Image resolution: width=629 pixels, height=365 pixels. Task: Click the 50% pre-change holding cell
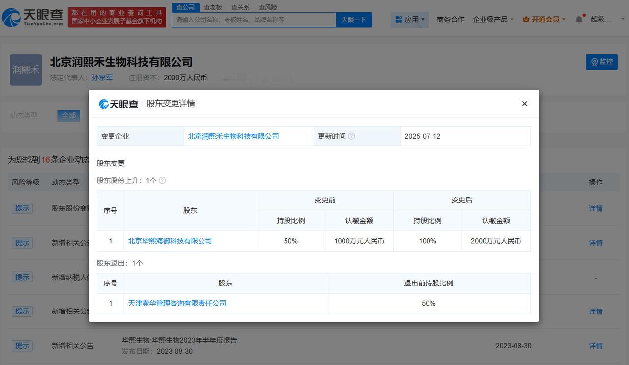pyautogui.click(x=291, y=241)
